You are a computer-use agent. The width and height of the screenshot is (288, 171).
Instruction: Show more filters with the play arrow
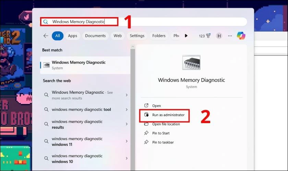click(x=186, y=36)
